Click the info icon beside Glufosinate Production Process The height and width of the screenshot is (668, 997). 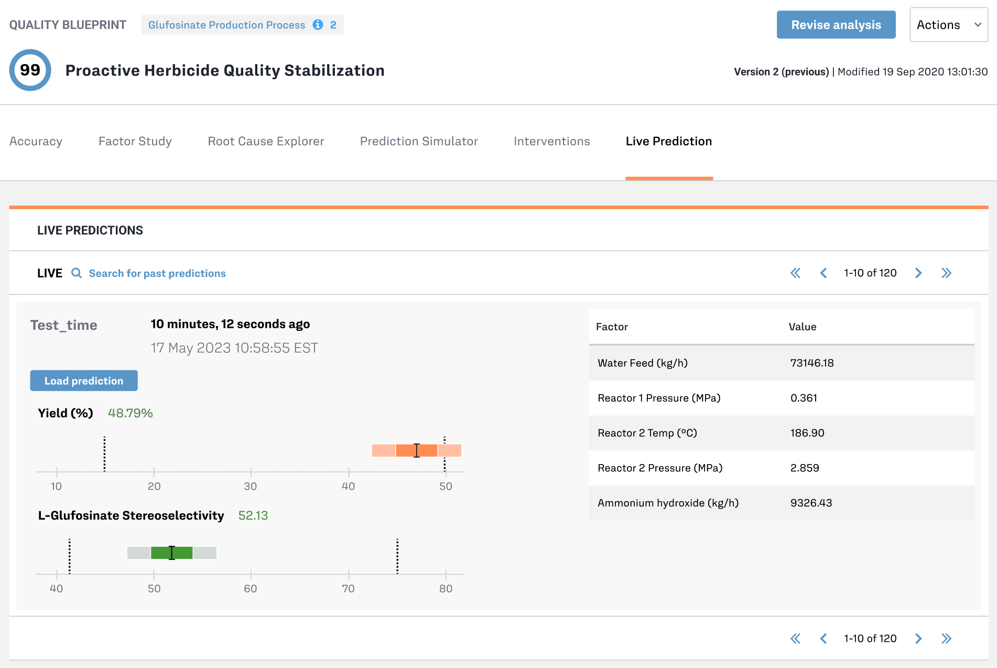tap(318, 25)
